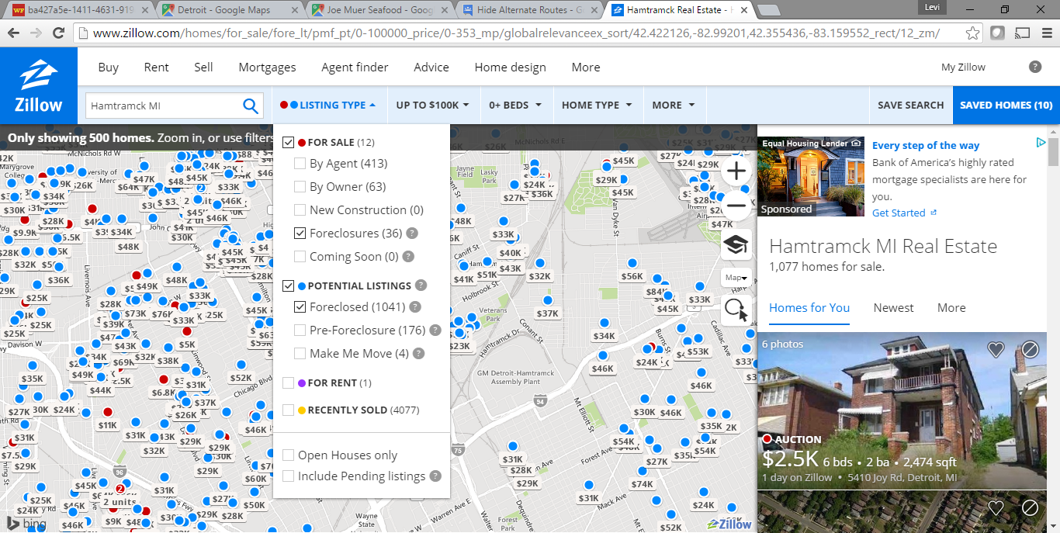Click the Hamtramck MI search field
This screenshot has width=1060, height=533.
pyautogui.click(x=163, y=106)
